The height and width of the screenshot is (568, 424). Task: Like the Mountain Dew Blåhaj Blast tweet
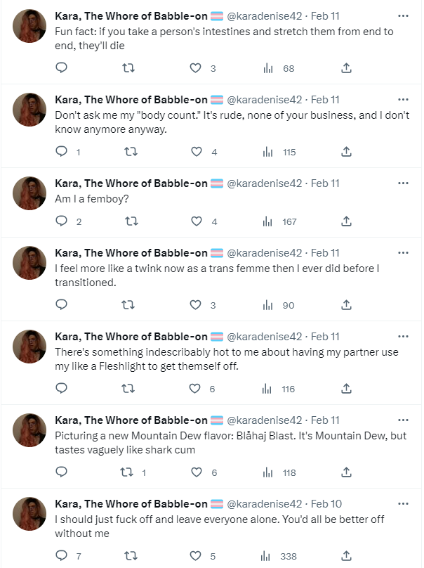[197, 472]
